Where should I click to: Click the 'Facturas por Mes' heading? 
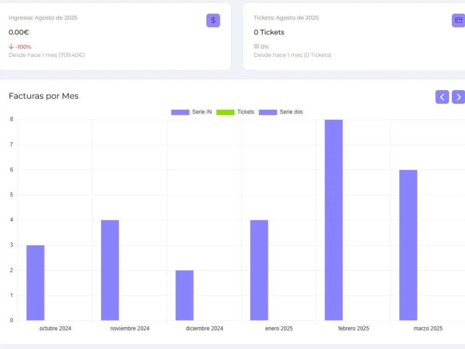pyautogui.click(x=44, y=96)
